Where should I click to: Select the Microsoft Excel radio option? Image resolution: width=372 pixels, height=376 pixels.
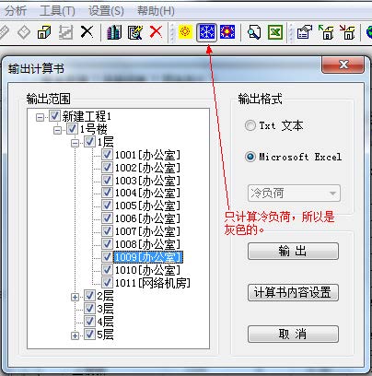250,157
